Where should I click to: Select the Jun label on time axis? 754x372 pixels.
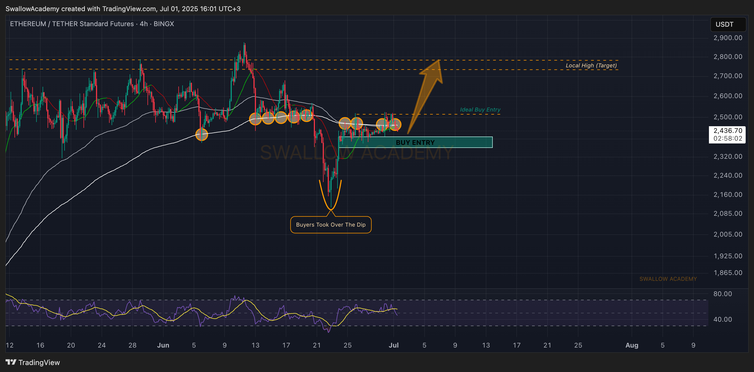click(163, 345)
